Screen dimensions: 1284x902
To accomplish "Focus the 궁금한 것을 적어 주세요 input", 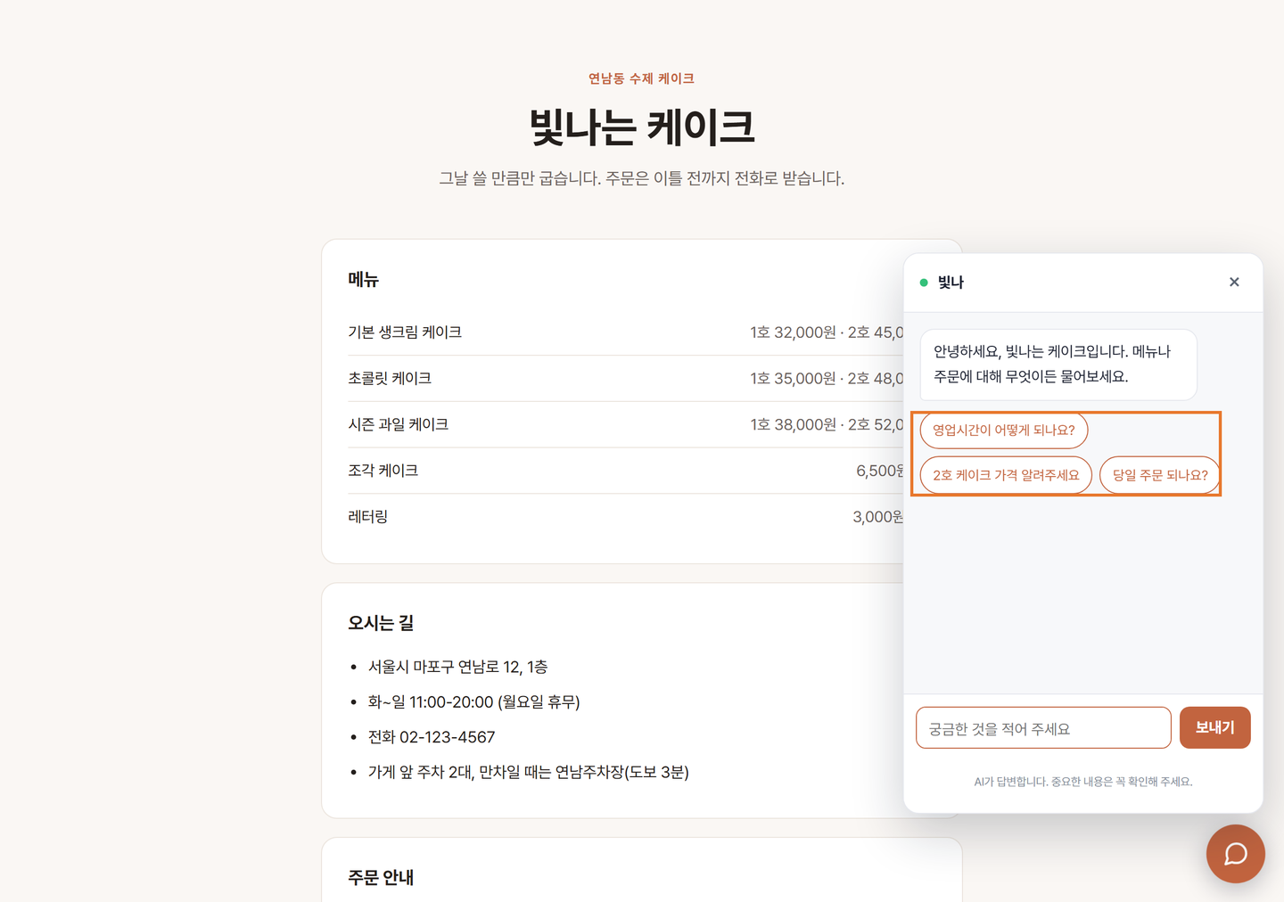I will 1043,728.
